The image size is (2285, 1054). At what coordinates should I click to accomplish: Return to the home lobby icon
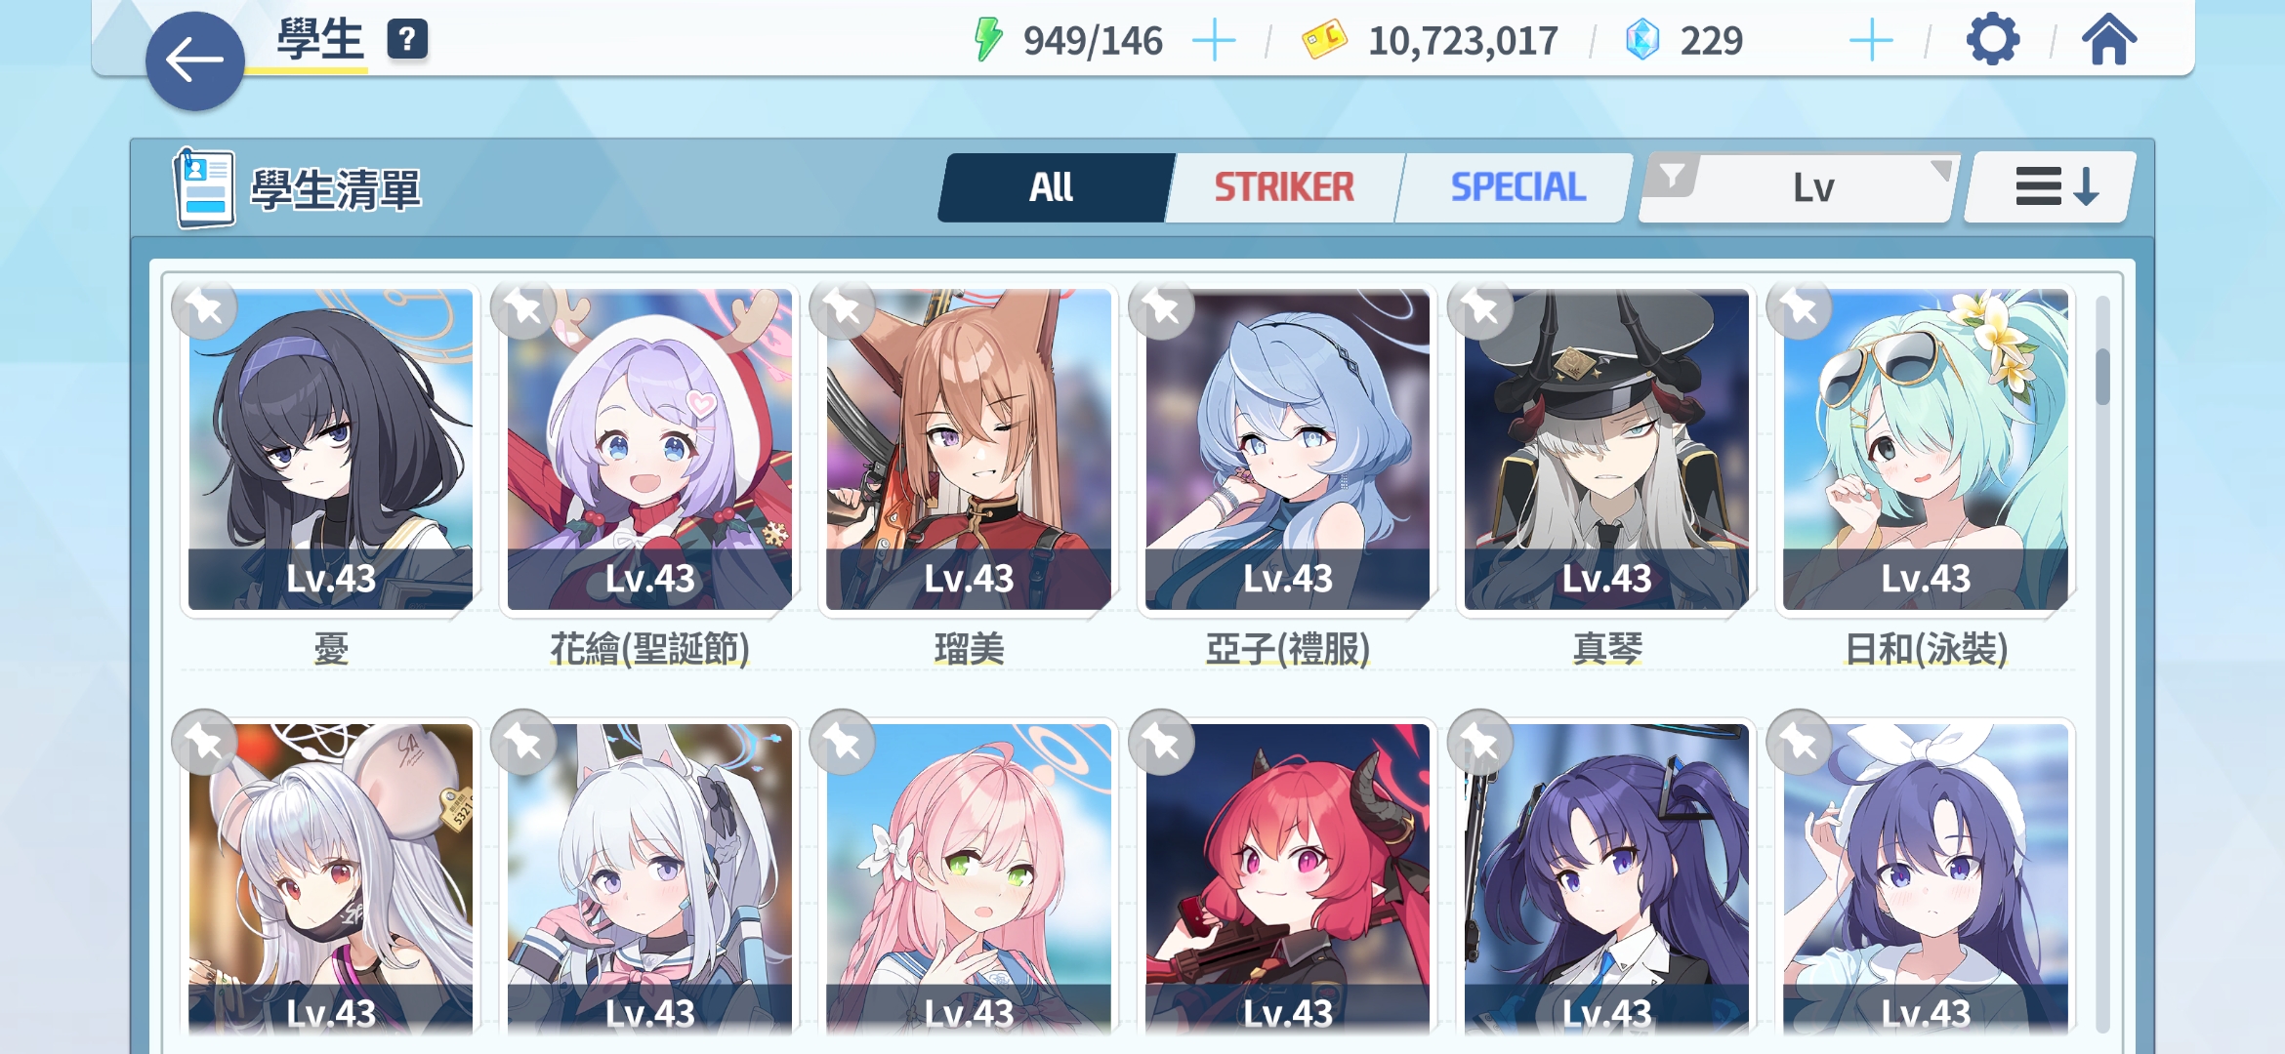tap(2109, 40)
